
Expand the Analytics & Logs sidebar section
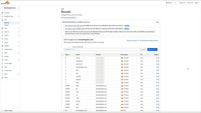[x=19, y=16]
